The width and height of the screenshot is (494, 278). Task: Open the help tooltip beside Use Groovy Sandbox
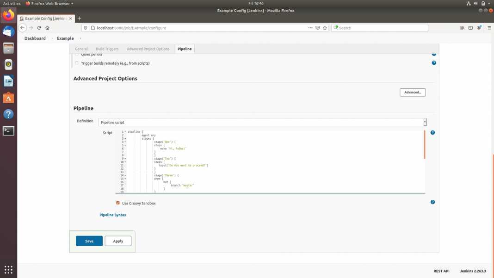point(432,202)
